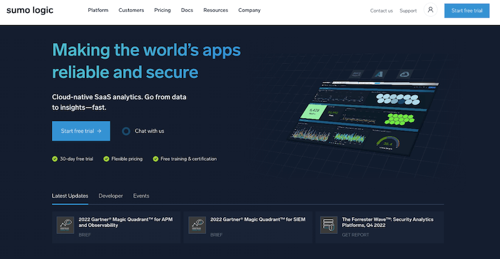Click Start free trial in header

click(467, 11)
